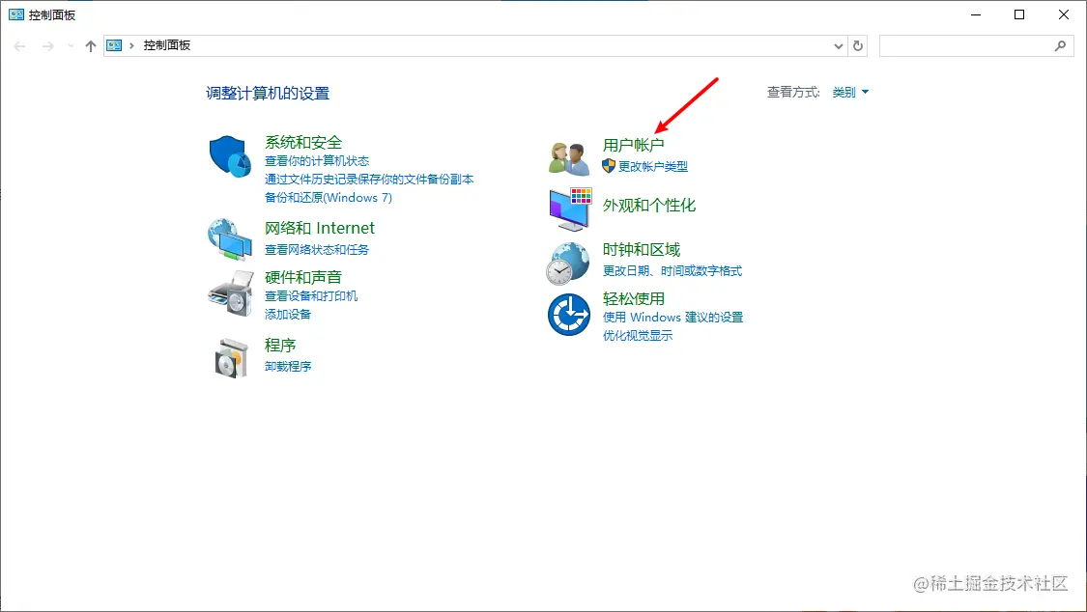This screenshot has width=1087, height=612.
Task: Open the Clock and Region globe icon
Action: [568, 264]
